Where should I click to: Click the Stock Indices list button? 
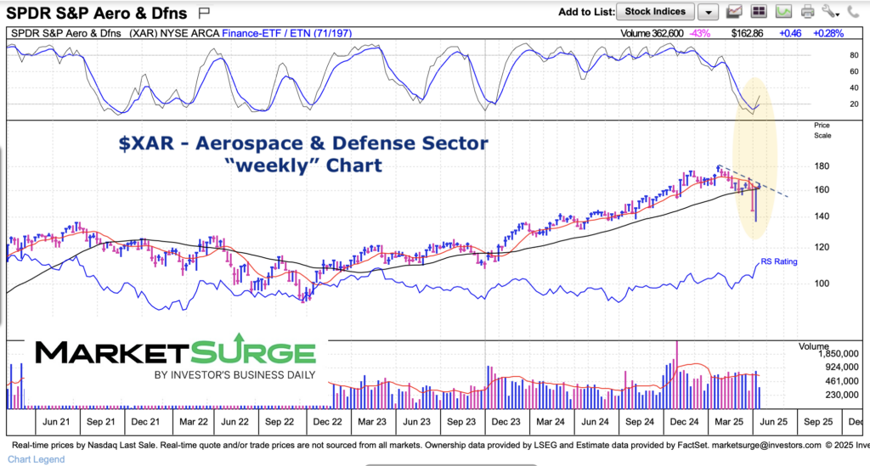click(655, 12)
